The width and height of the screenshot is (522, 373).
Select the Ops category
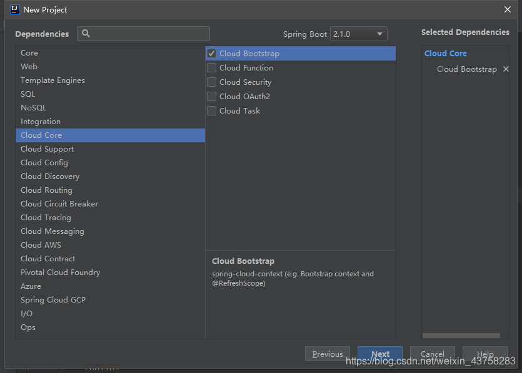click(110, 327)
